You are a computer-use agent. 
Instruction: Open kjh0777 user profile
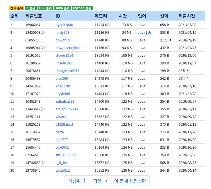(x=62, y=140)
